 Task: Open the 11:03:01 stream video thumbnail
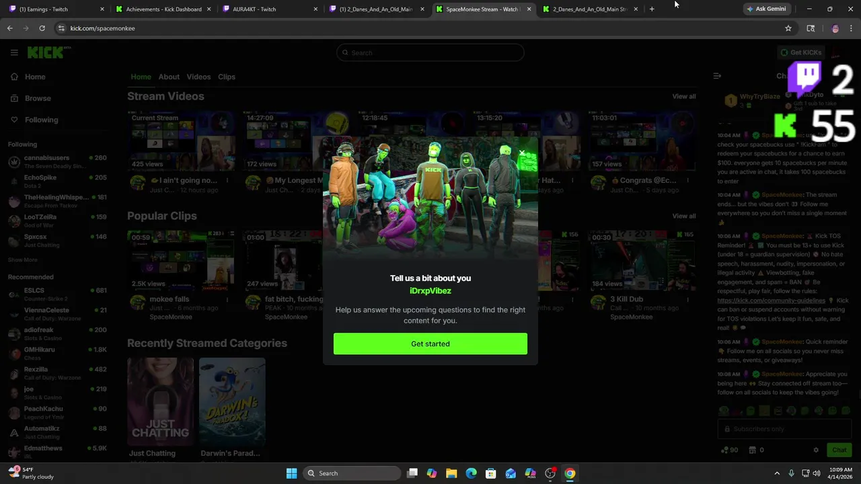point(642,141)
